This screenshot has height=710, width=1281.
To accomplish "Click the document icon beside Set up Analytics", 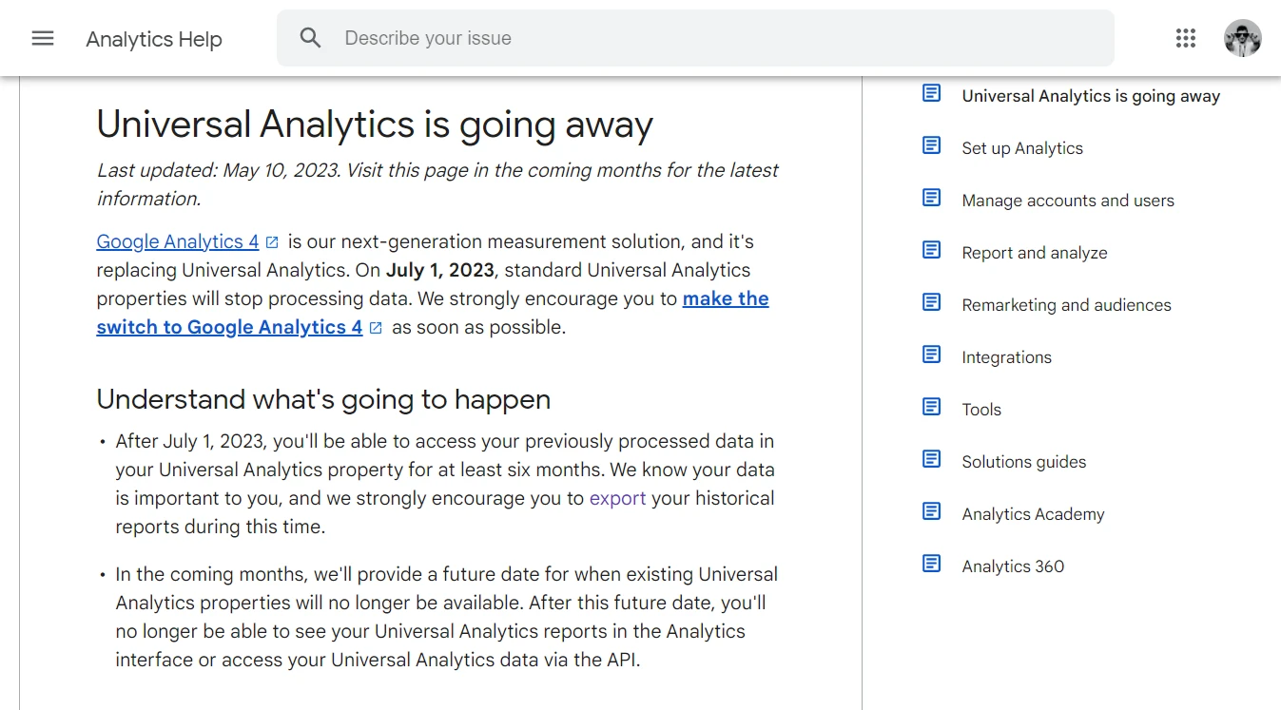I will click(x=932, y=146).
